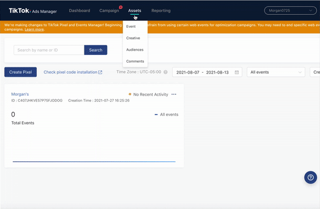Click the help question mark button
This screenshot has height=209, width=320.
point(311,178)
